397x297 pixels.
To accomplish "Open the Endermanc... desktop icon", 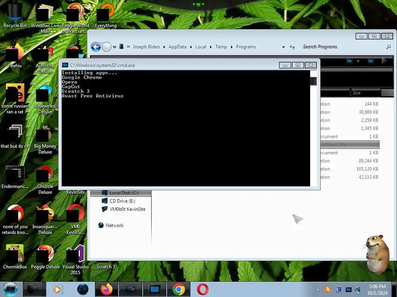I will (15, 177).
